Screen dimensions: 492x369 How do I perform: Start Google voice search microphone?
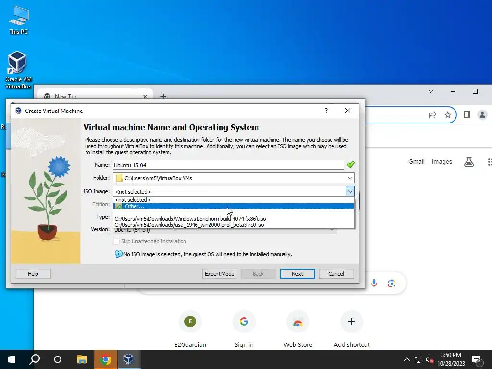coord(374,283)
